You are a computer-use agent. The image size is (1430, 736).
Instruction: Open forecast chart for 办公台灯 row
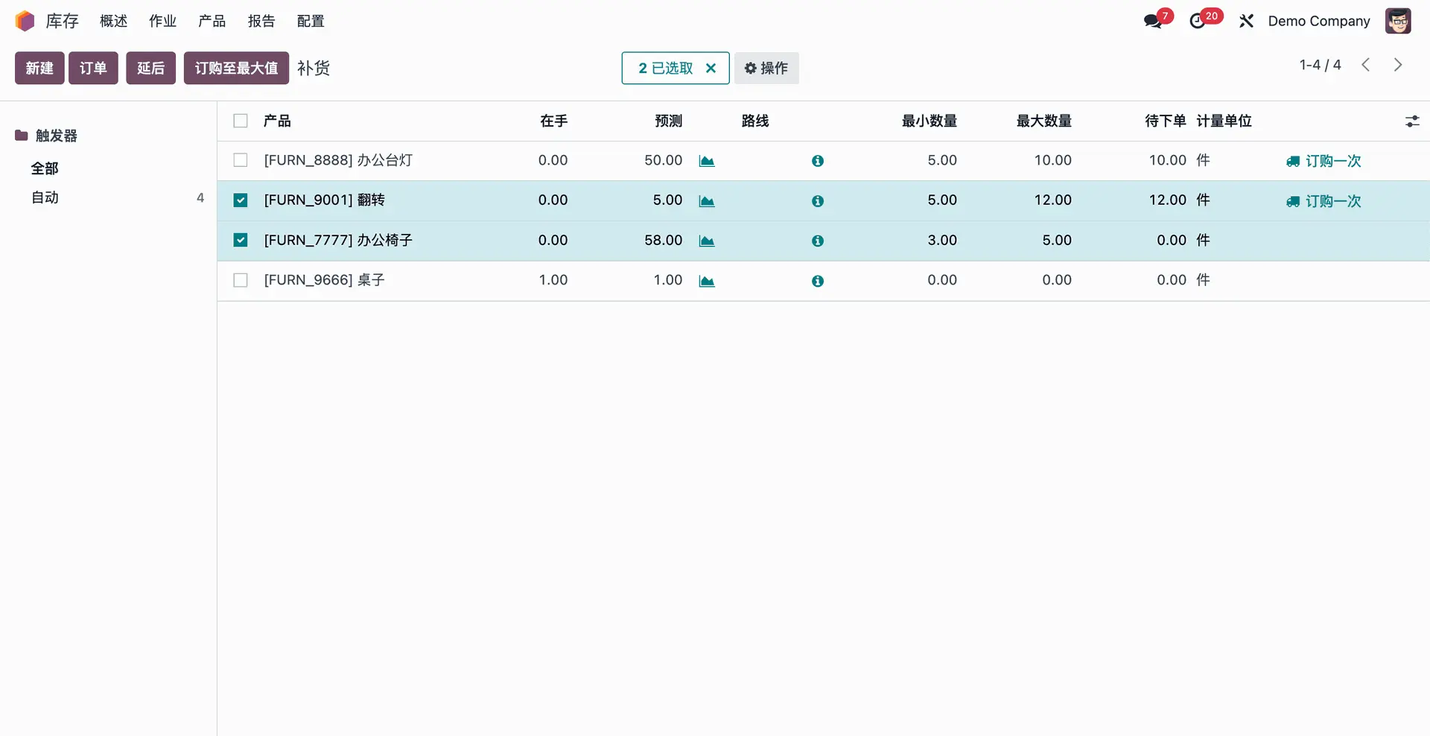tap(707, 161)
